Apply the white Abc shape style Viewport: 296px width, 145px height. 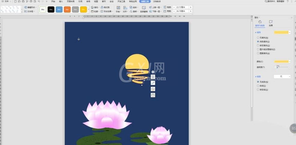(x=43, y=9)
